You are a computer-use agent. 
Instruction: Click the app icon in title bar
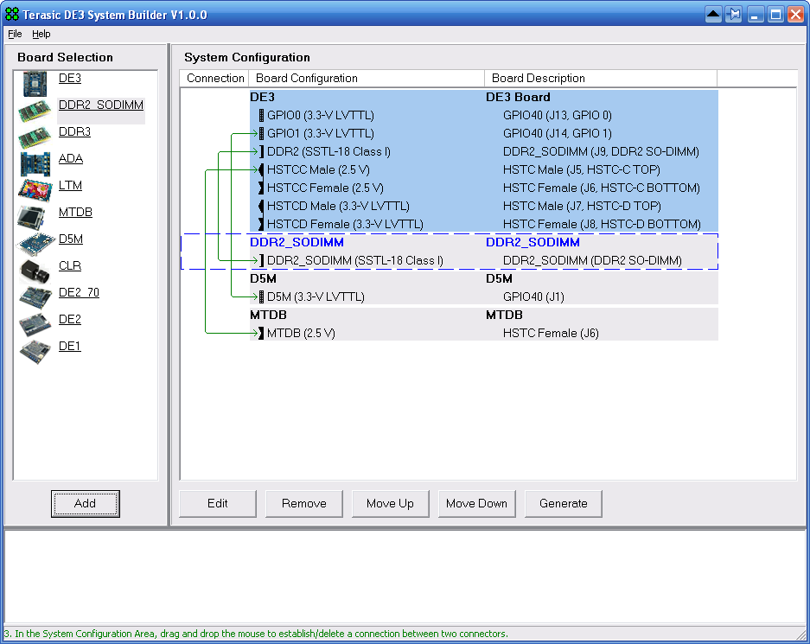tap(12, 14)
